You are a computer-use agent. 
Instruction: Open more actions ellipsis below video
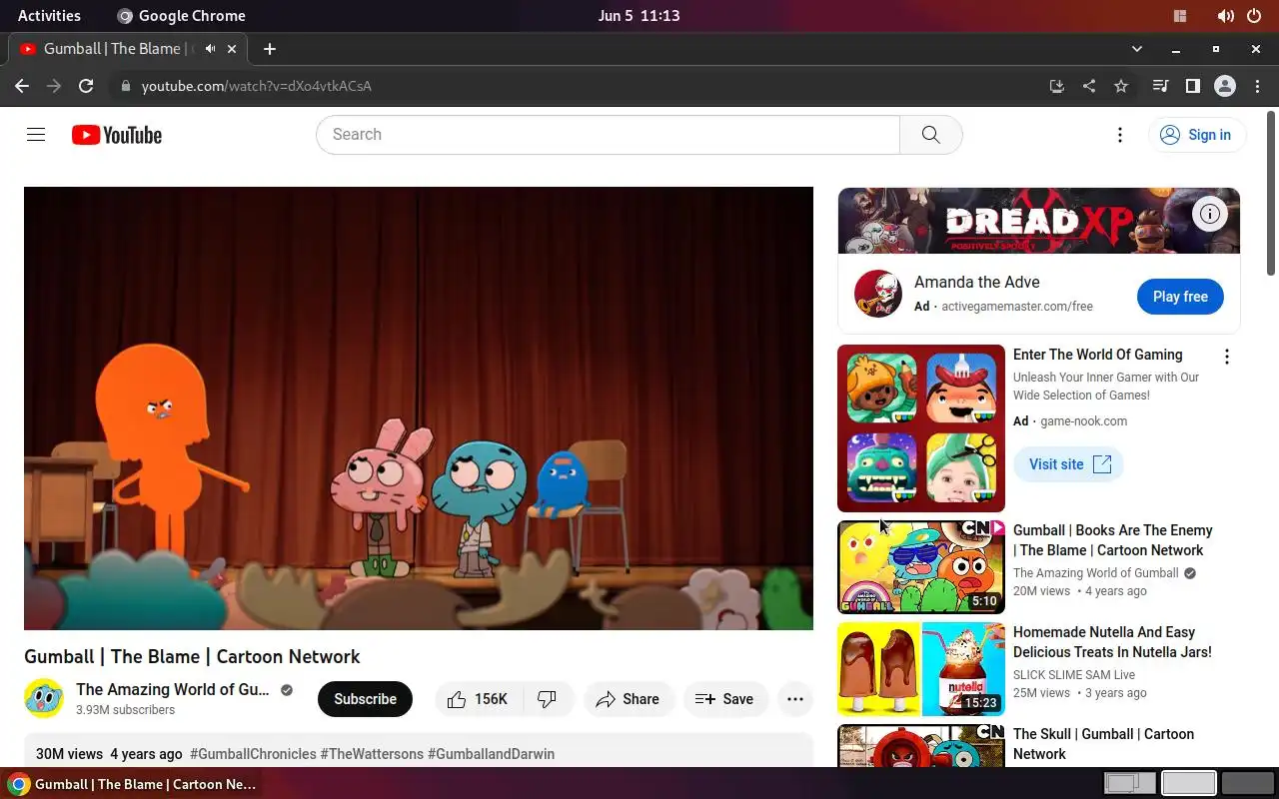click(795, 699)
